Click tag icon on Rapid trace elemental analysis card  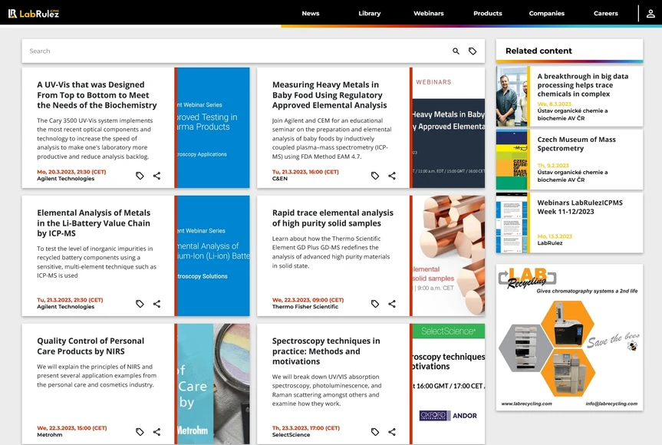point(375,304)
